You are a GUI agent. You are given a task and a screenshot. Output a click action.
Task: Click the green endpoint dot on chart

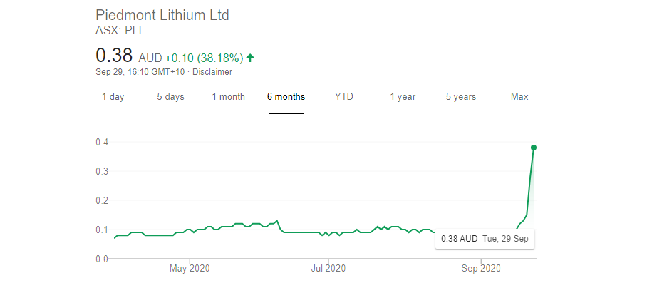[x=534, y=148]
